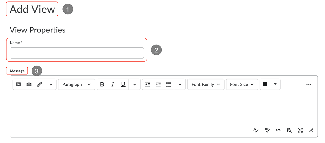
Task: Open the insert options dropdown arrow
Action: tap(51, 84)
